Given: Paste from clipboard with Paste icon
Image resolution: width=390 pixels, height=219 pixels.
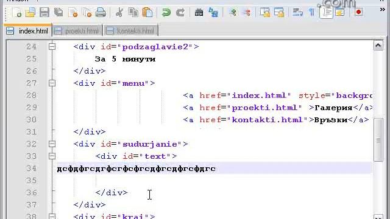Looking at the screenshot, I should 147,12.
